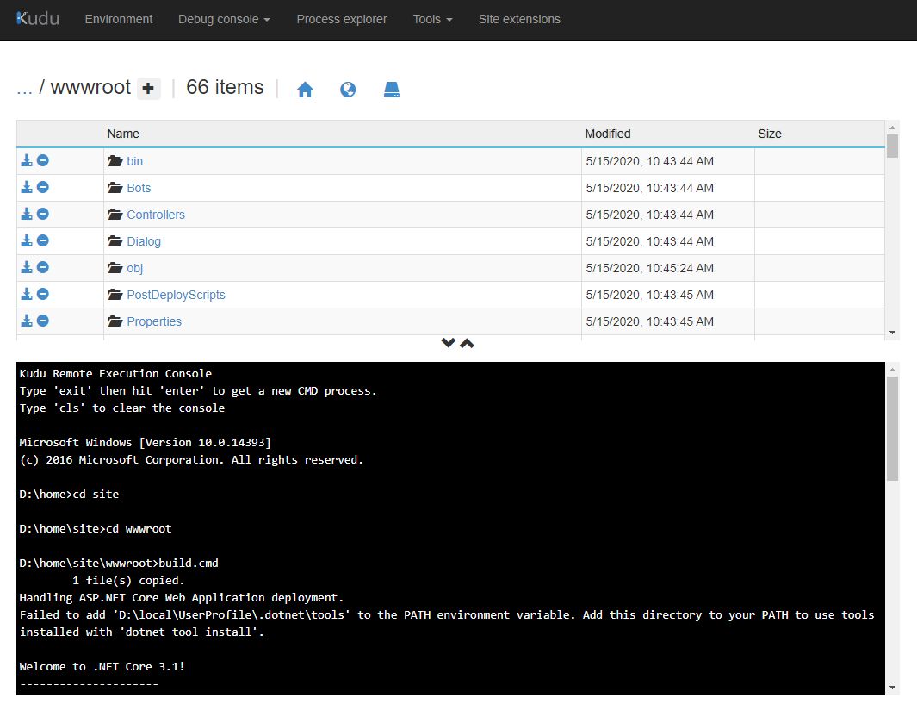917x704 pixels.
Task: Click the plus button next to wwwroot
Action: 149,89
